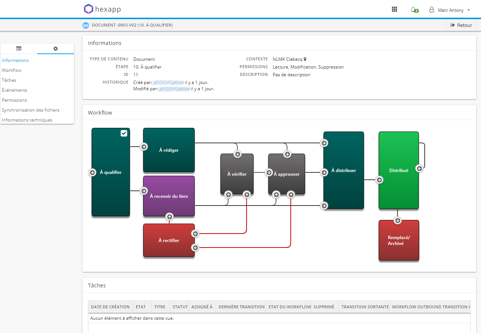Open Informations techniques in sidebar
This screenshot has width=481, height=333.
(x=27, y=120)
